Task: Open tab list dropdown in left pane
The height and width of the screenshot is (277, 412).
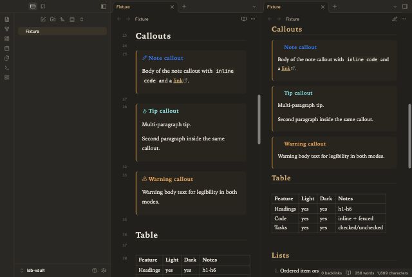Action: point(254,7)
